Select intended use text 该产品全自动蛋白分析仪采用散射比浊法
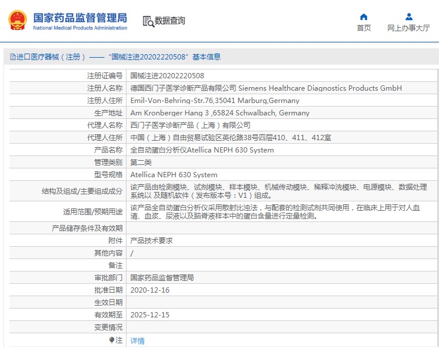This screenshot has width=439, height=348. [275, 212]
